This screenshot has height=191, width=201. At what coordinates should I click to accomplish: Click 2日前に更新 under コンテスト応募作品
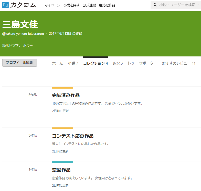[60, 151]
